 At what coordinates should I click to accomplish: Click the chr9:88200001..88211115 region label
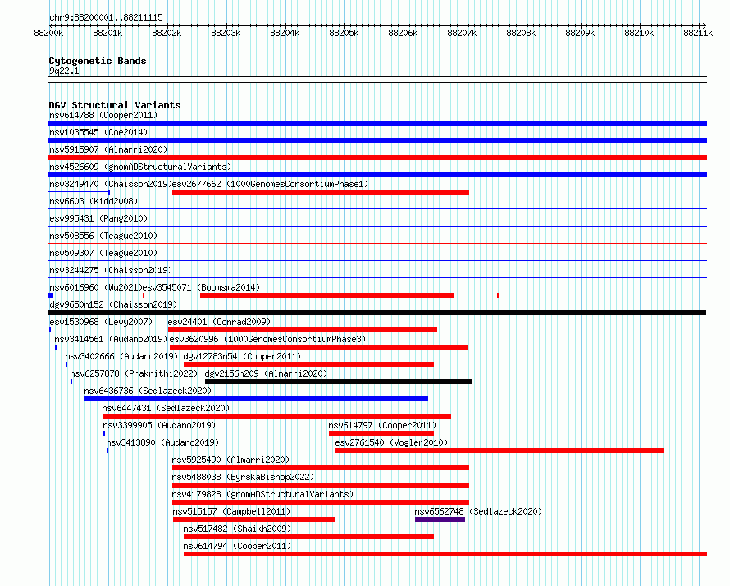point(106,17)
